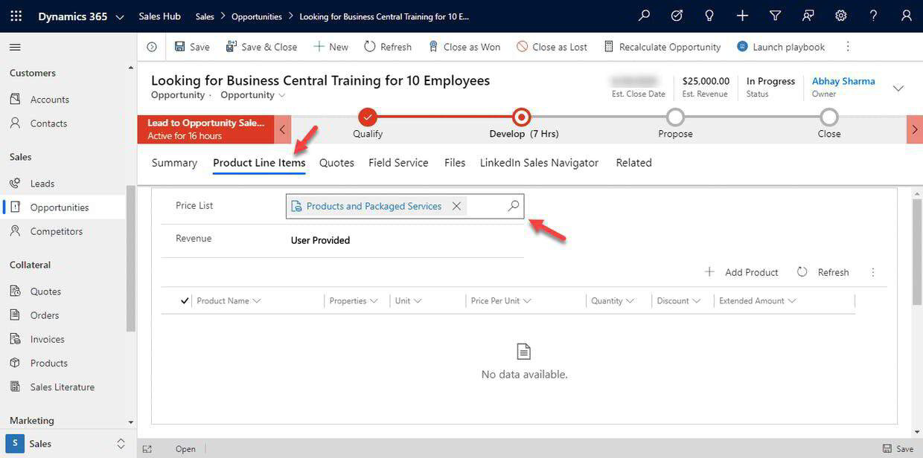923x458 pixels.
Task: Toggle the hamburger site map menu
Action: coord(15,48)
